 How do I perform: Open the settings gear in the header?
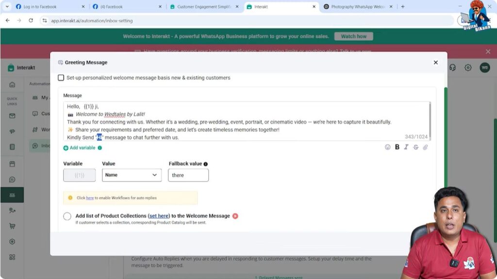468,67
